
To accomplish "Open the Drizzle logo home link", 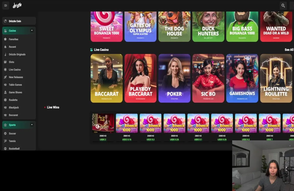I will pyautogui.click(x=17, y=6).
